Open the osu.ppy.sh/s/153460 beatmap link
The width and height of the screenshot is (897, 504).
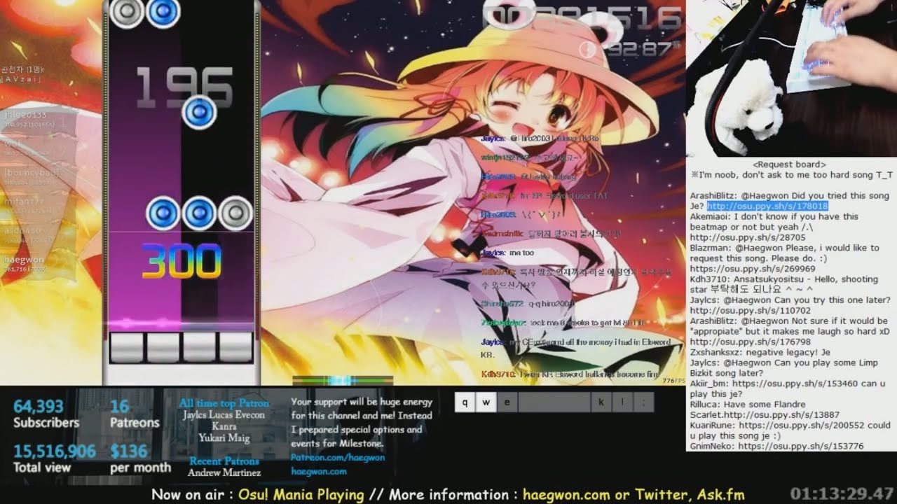coord(795,384)
